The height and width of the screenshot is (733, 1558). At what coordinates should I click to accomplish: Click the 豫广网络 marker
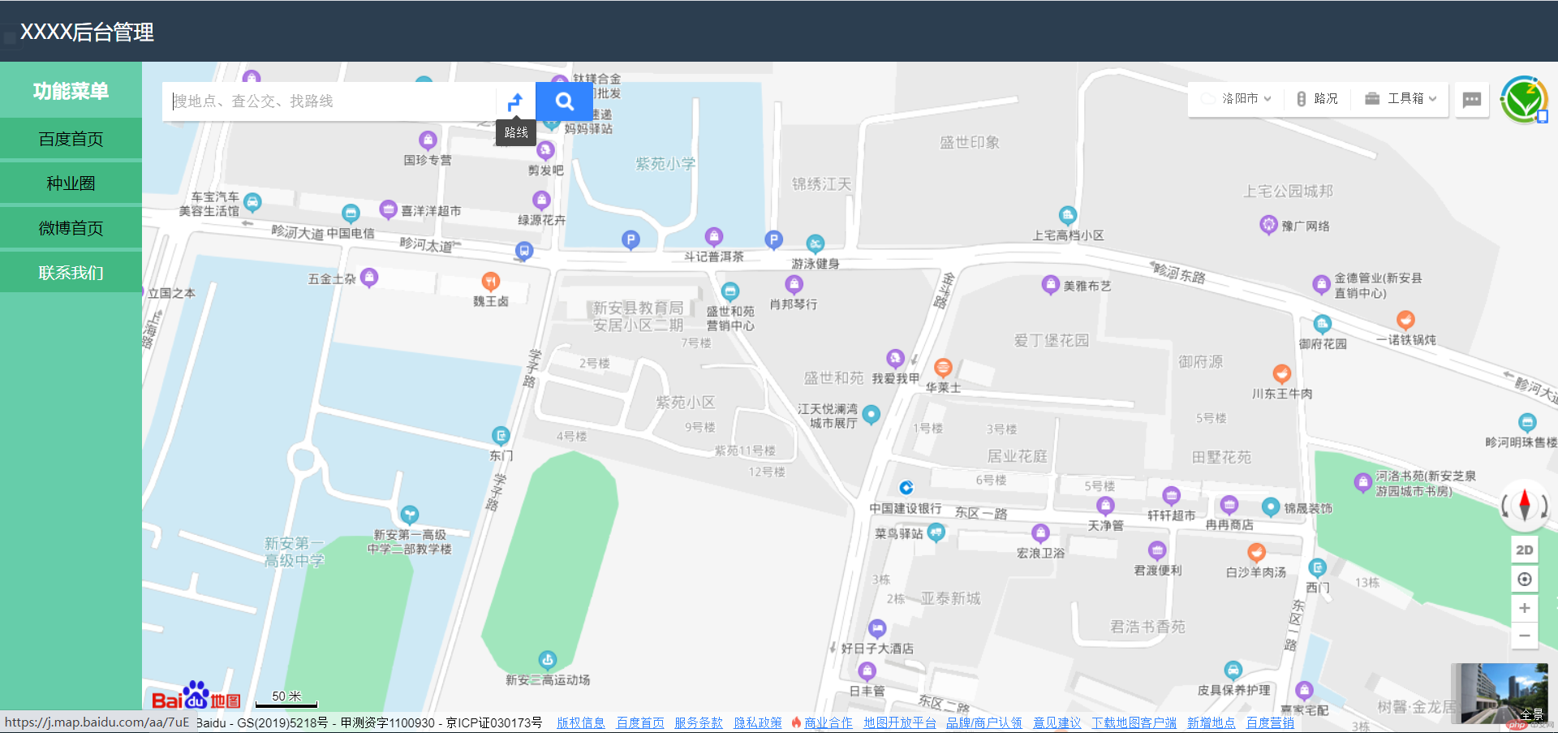[x=1269, y=224]
